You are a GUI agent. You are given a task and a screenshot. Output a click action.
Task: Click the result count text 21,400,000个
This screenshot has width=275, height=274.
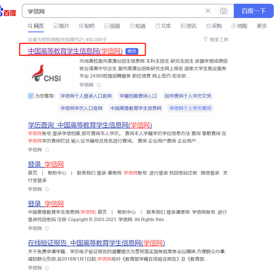coord(93,39)
